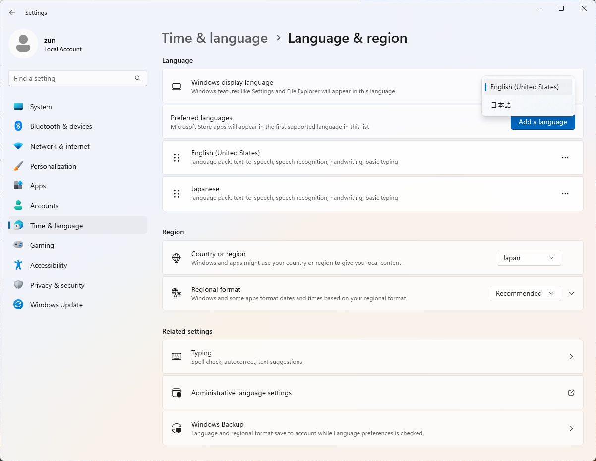Click the Windows display language row
The height and width of the screenshot is (461, 596).
(x=373, y=86)
